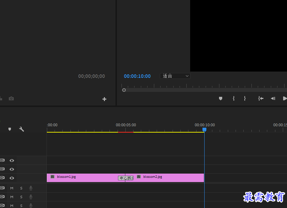Viewport: 287px width, 208px height.
Task: Solo the second audio track
Action: (21, 197)
